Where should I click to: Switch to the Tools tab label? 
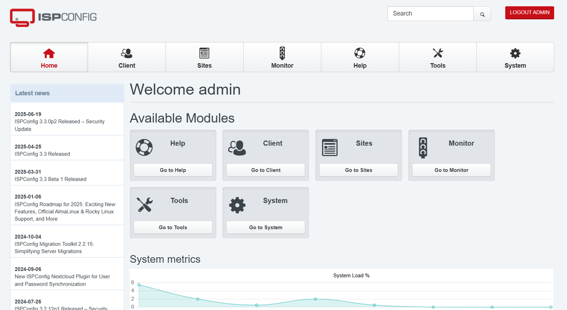(438, 66)
